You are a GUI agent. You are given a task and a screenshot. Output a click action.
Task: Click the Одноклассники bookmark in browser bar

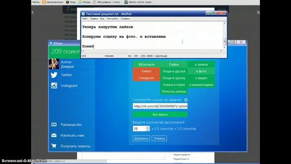pyautogui.click(x=53, y=2)
